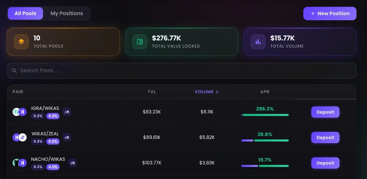Deposit into the IGRA/WiKAS pool

click(325, 112)
